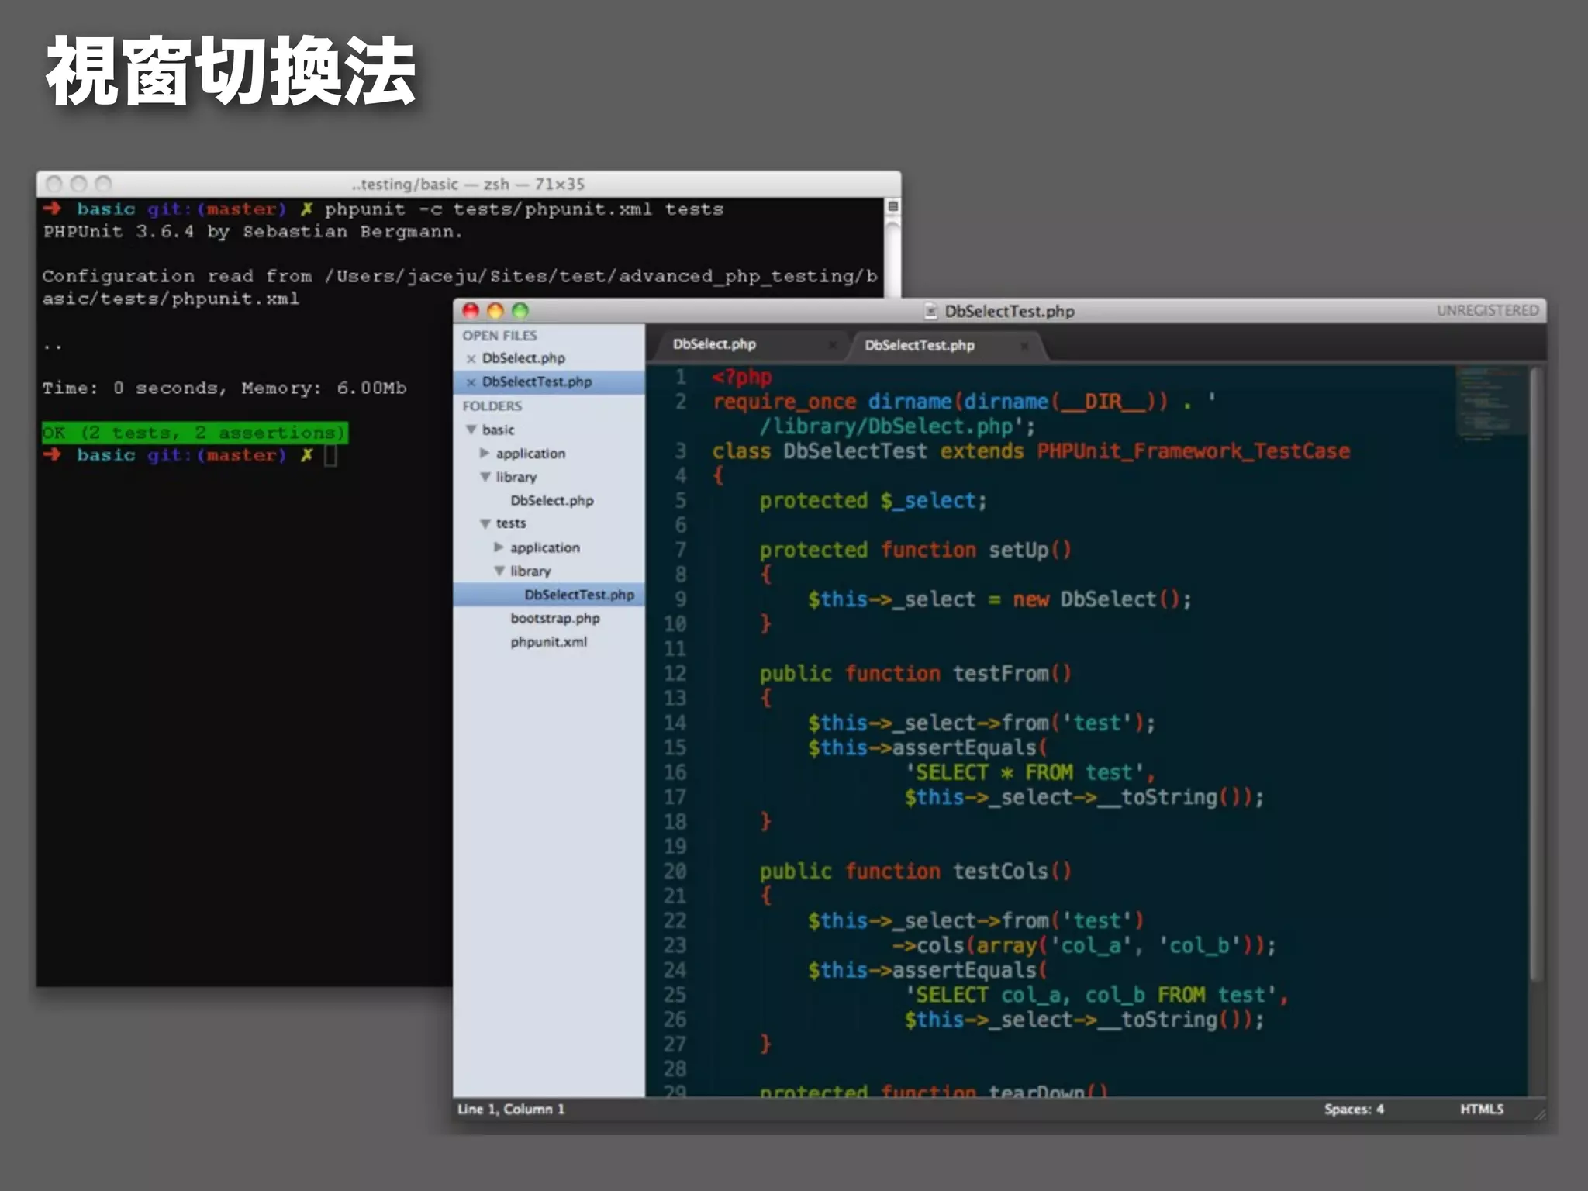
Task: Expand the application folder under tests
Action: (x=499, y=547)
